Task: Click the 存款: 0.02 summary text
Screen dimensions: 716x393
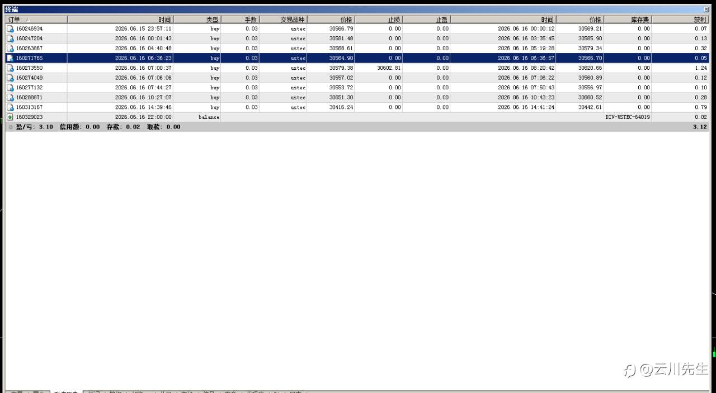Action: tap(124, 127)
